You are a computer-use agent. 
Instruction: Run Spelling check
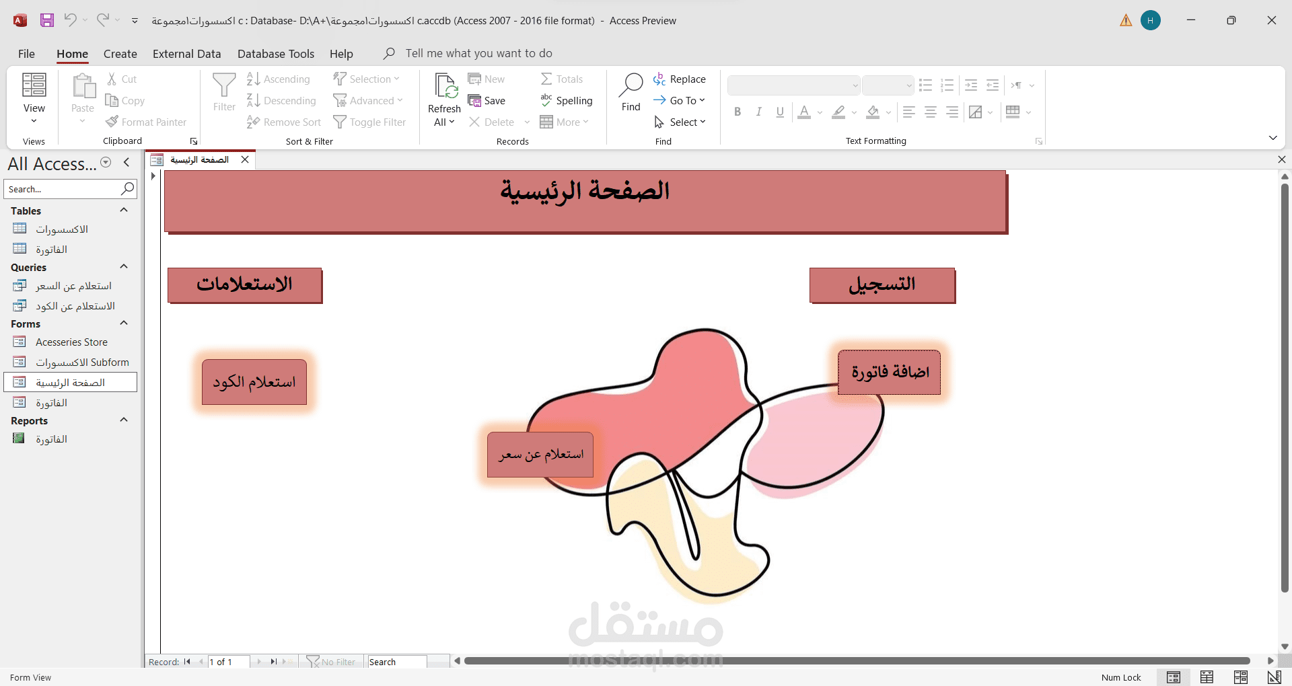[567, 101]
